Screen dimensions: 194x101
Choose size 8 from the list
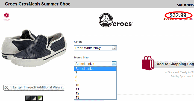(95, 77)
